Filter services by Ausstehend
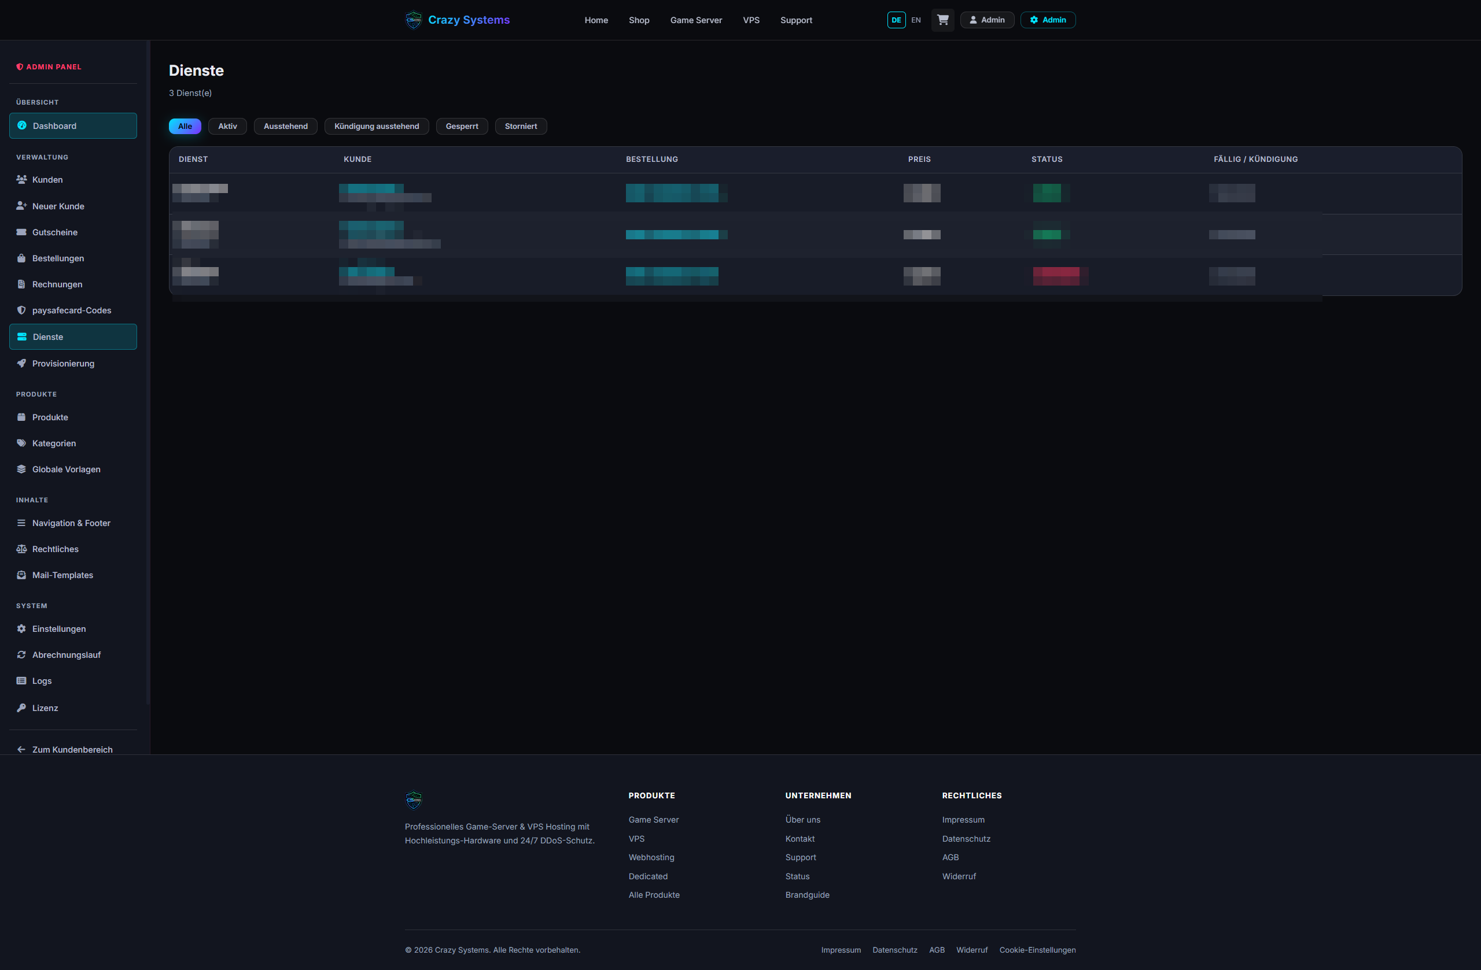The width and height of the screenshot is (1481, 970). pos(286,126)
